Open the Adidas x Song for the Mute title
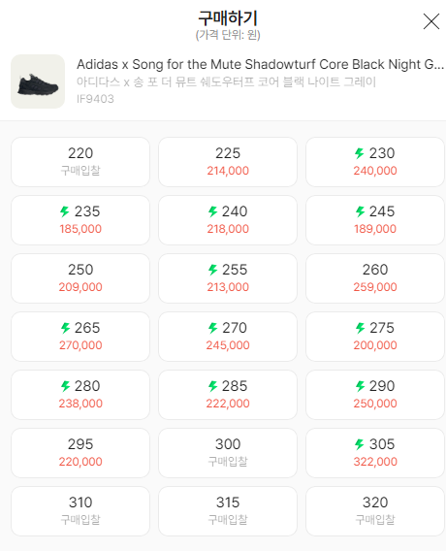Image resolution: width=446 pixels, height=551 pixels. coord(260,65)
